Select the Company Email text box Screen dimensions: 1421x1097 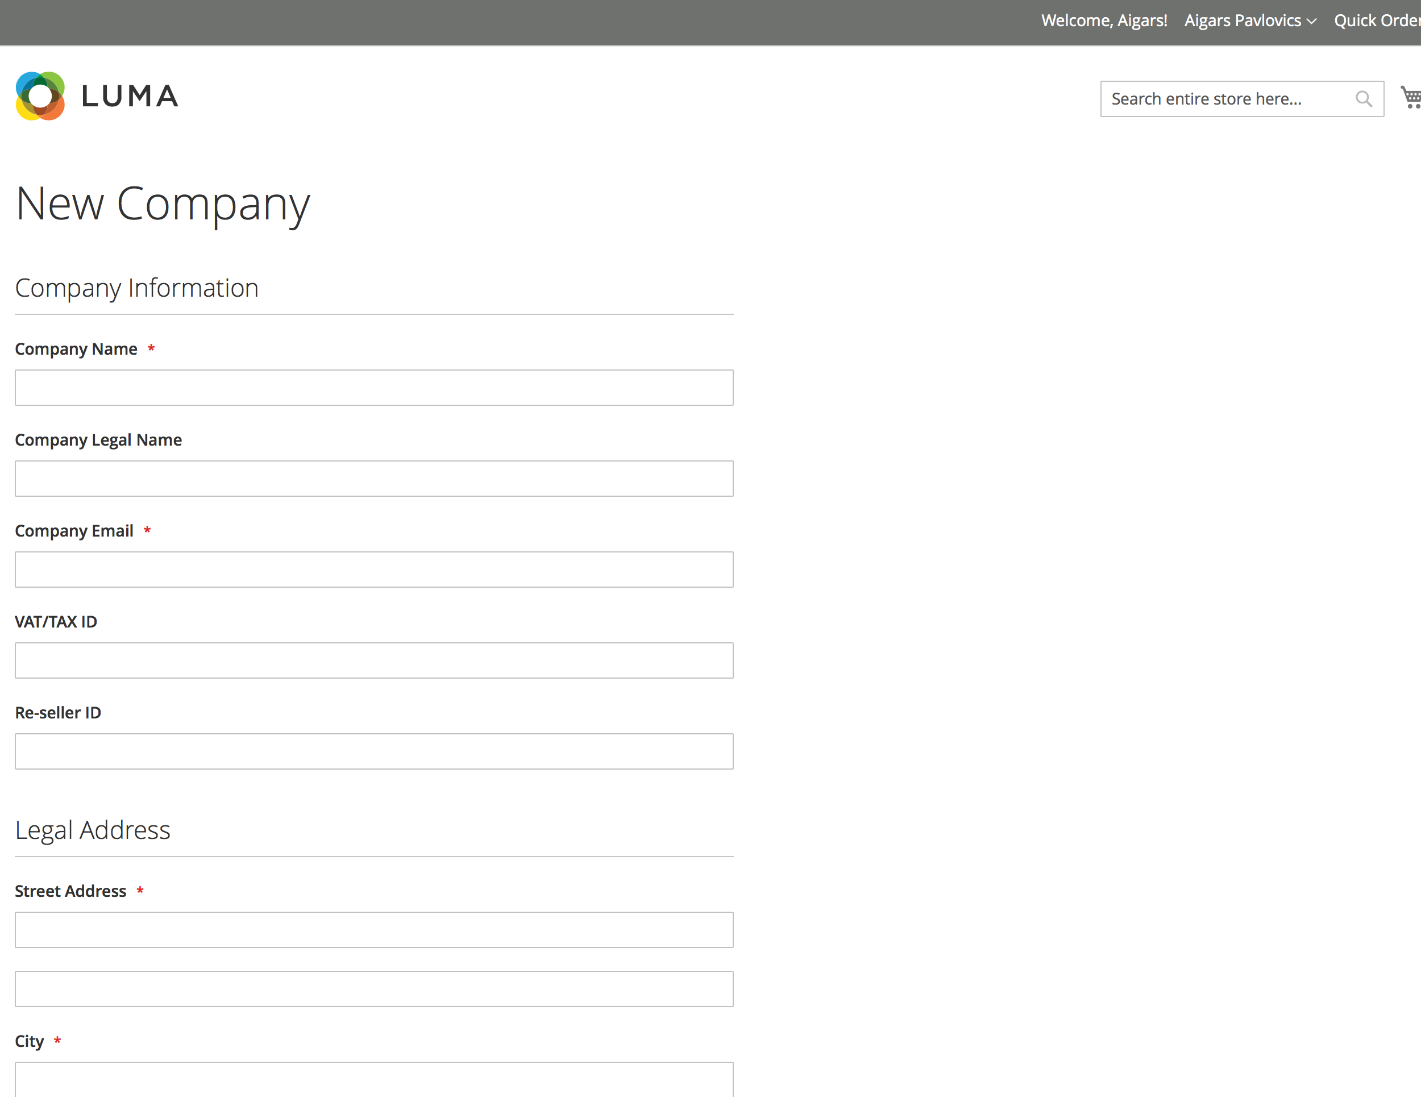pos(374,570)
